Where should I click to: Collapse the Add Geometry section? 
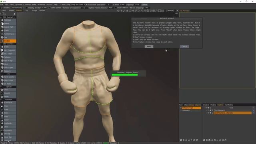pos(1,17)
